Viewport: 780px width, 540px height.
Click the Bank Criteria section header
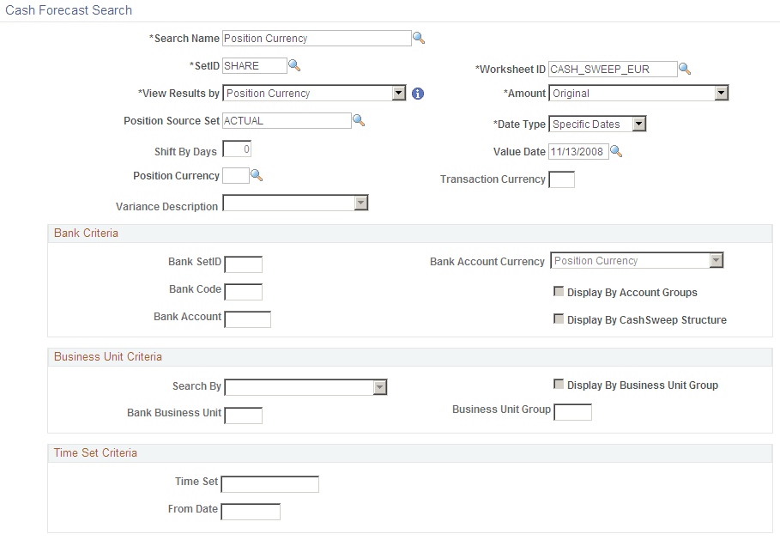click(x=86, y=233)
